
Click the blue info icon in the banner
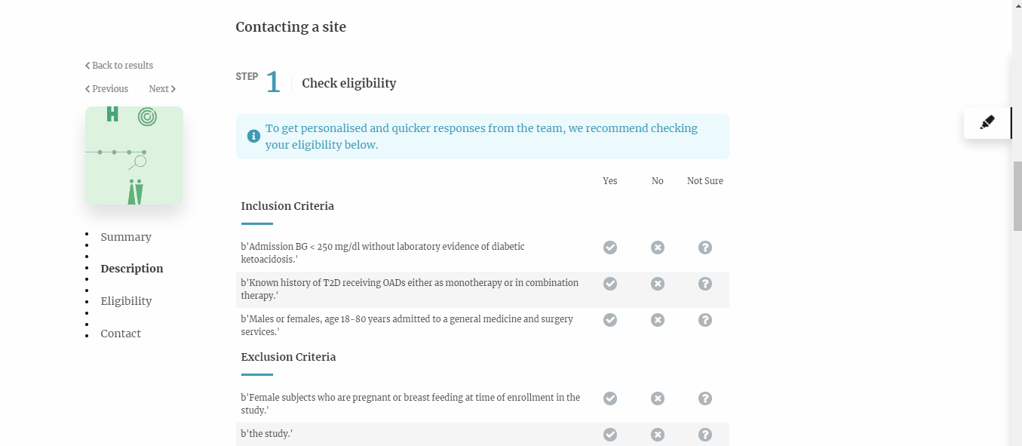click(x=253, y=137)
